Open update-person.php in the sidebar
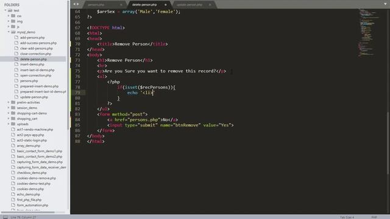 point(34,97)
